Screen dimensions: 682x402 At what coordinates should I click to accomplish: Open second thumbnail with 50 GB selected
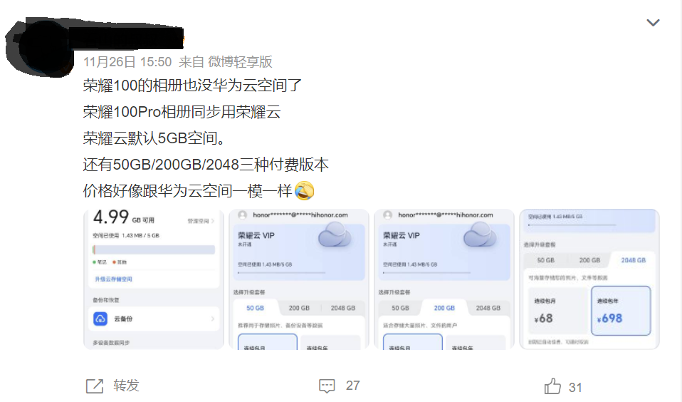click(x=299, y=279)
